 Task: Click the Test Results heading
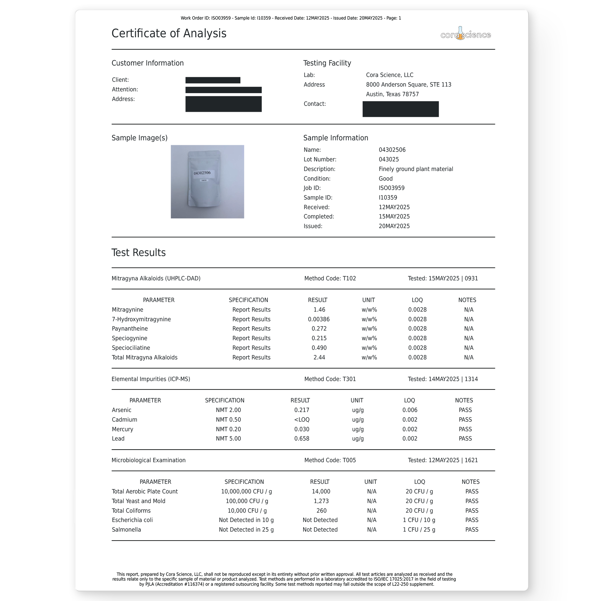point(139,253)
